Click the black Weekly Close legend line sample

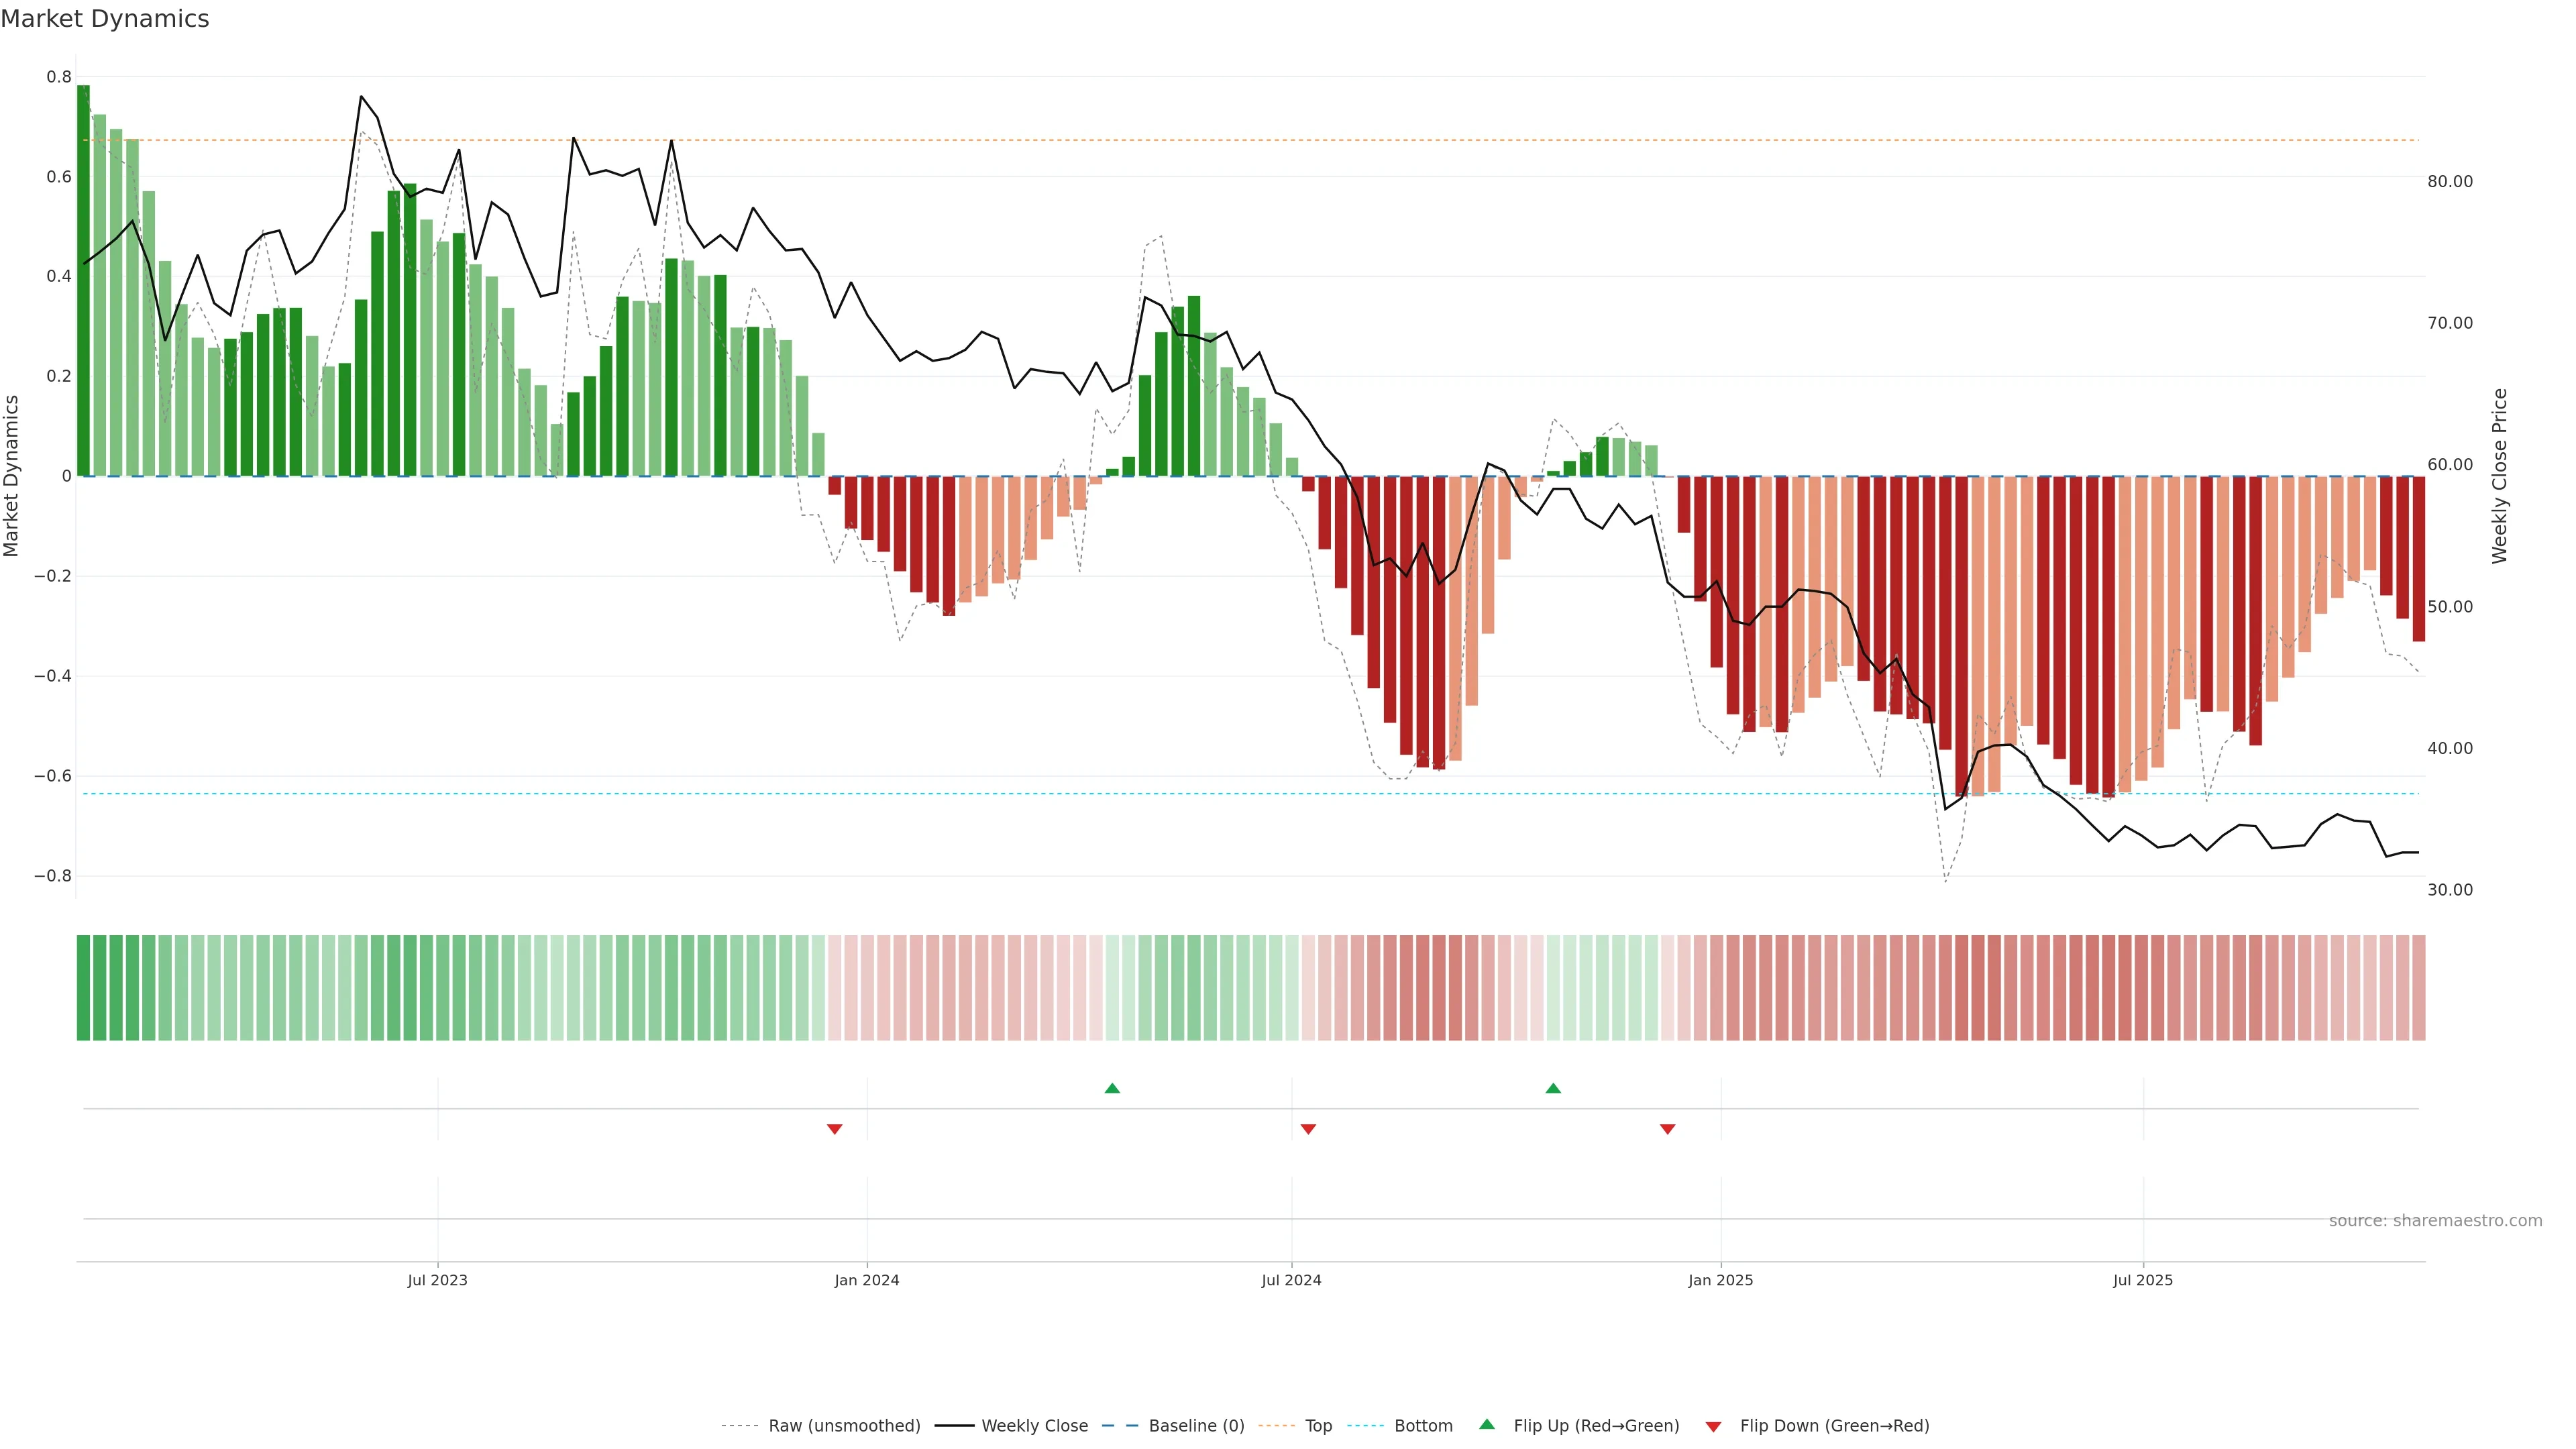tap(954, 1426)
